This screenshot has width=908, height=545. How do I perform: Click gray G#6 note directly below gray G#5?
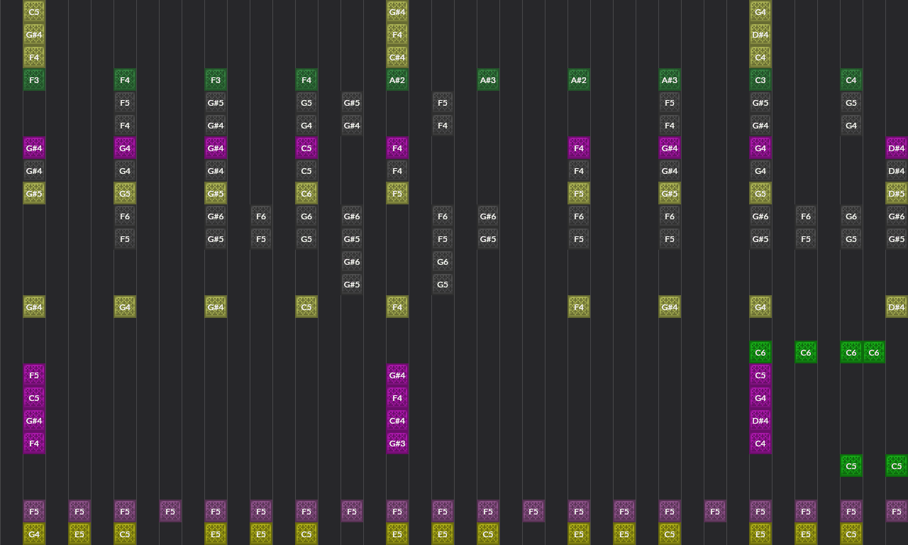352,262
